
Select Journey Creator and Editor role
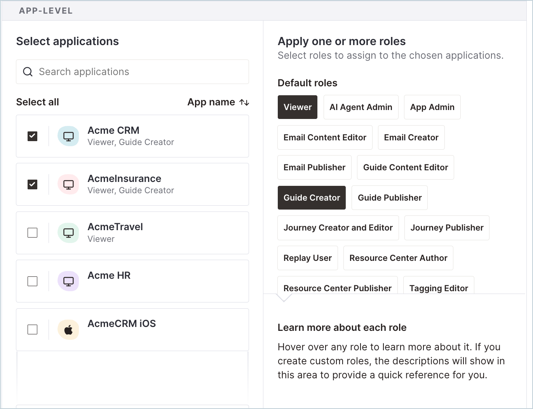(338, 228)
